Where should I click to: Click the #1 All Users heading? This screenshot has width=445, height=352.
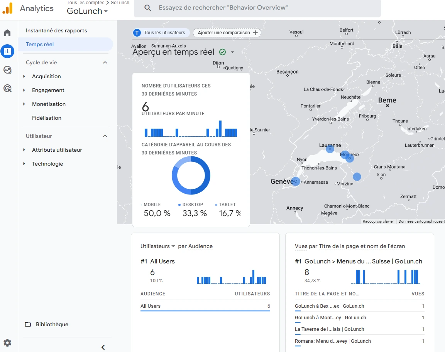(x=157, y=261)
